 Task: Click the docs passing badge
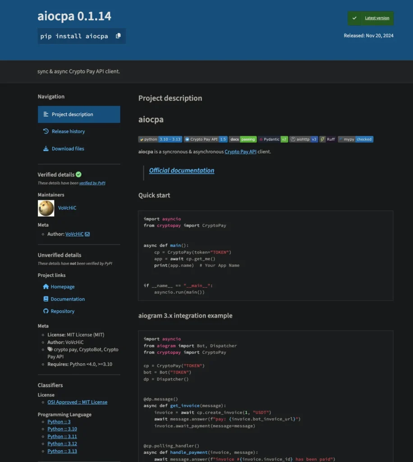pos(243,139)
